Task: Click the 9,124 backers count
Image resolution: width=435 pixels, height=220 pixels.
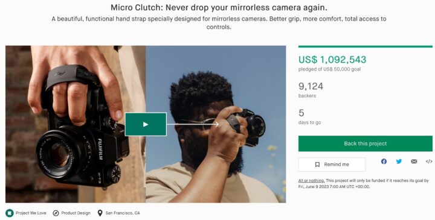Action: 311,86
